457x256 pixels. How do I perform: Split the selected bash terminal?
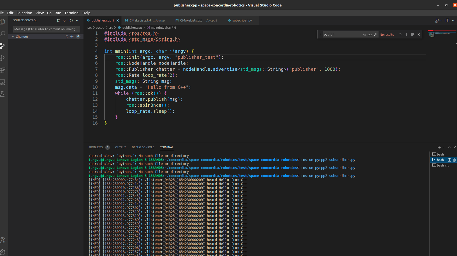[449, 160]
